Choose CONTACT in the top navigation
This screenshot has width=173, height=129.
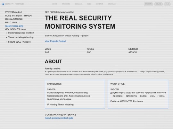tap(99, 4)
